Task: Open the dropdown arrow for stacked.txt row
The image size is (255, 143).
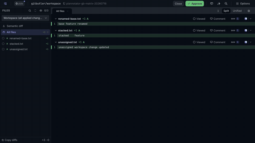Action: click(250, 30)
